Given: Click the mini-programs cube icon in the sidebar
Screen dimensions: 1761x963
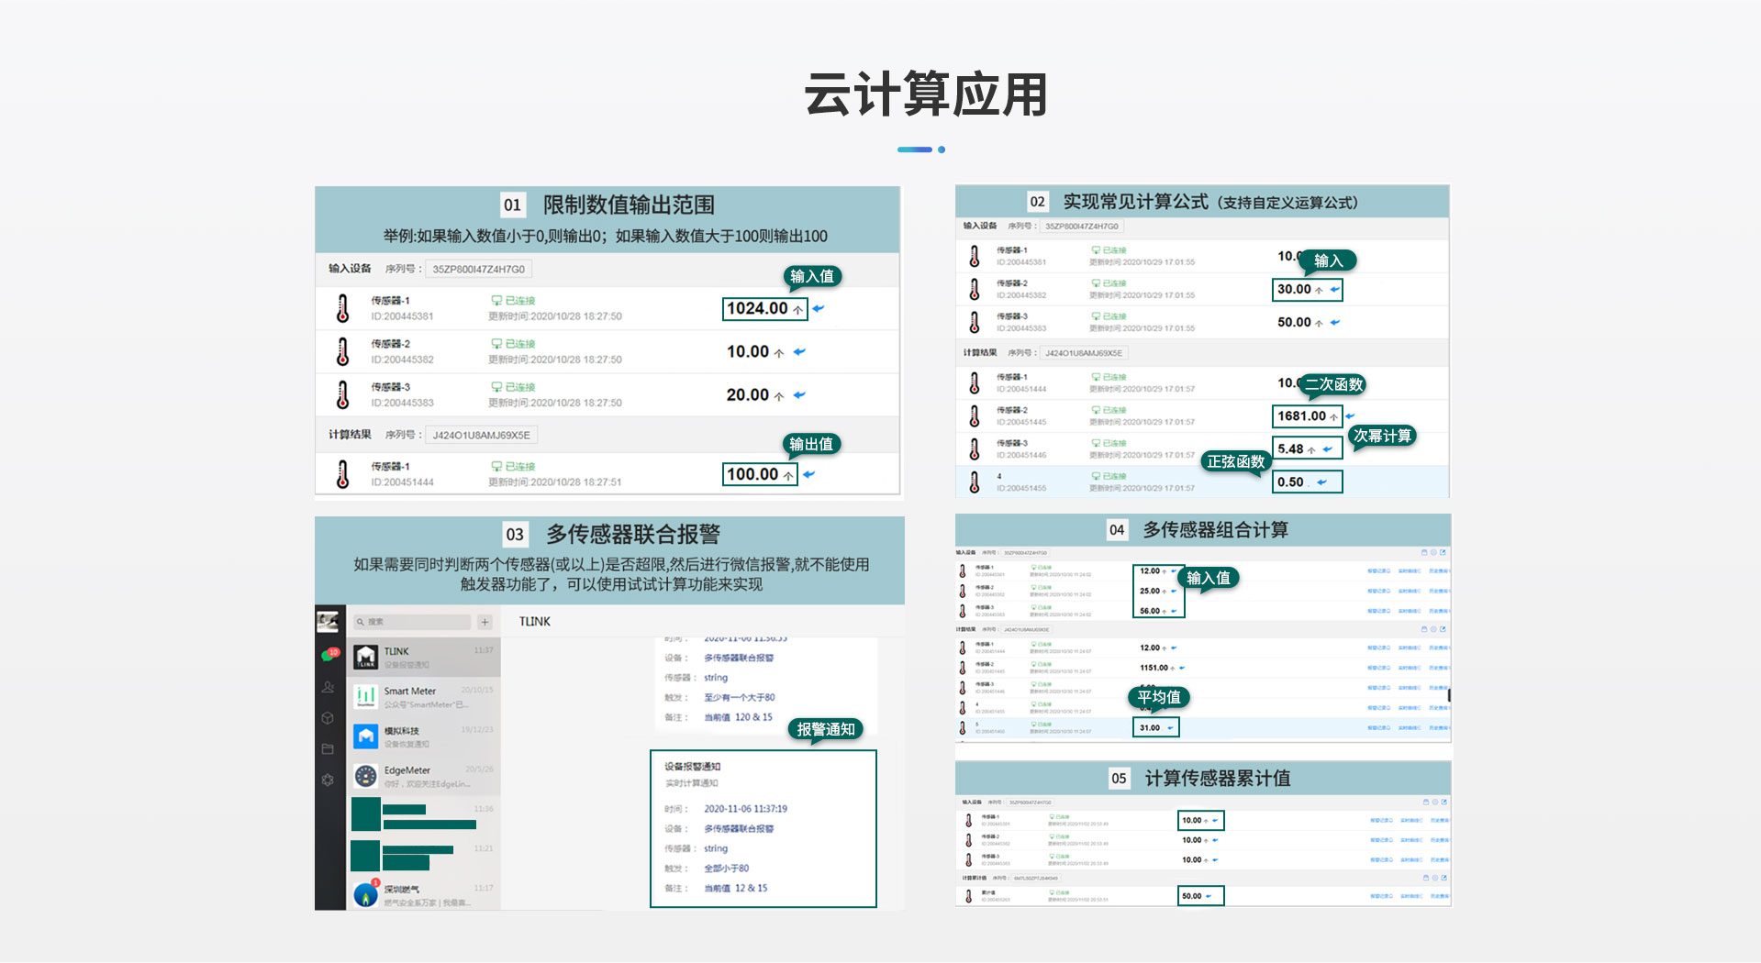Looking at the screenshot, I should click(x=326, y=718).
